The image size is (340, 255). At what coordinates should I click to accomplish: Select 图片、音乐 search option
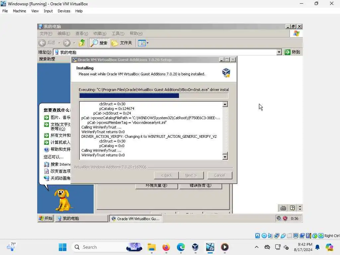click(x=57, y=118)
